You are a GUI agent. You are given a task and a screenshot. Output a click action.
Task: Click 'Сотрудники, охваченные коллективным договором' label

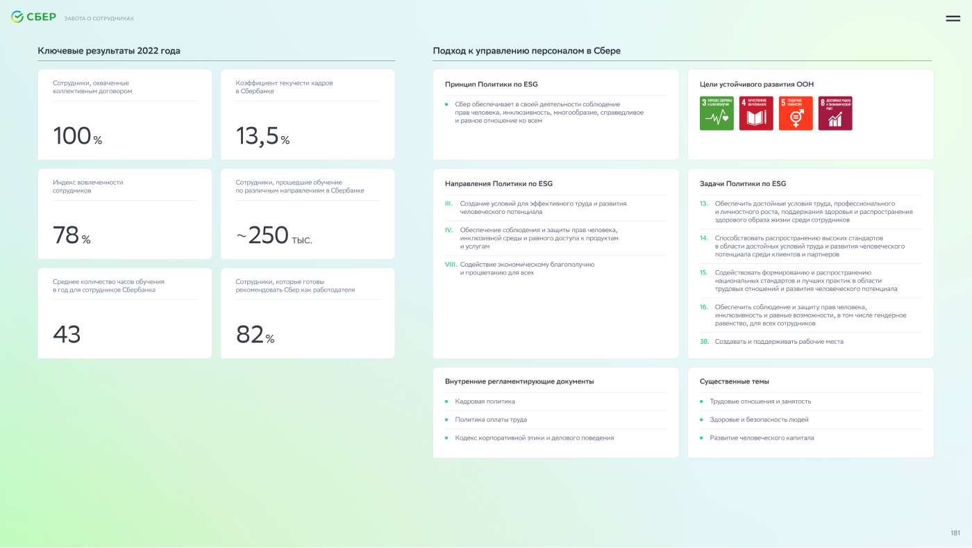[x=92, y=87]
